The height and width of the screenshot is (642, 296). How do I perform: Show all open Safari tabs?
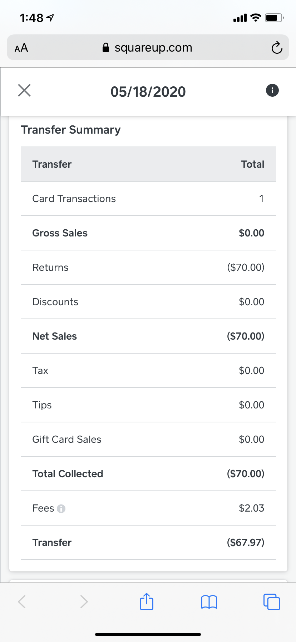tap(272, 602)
